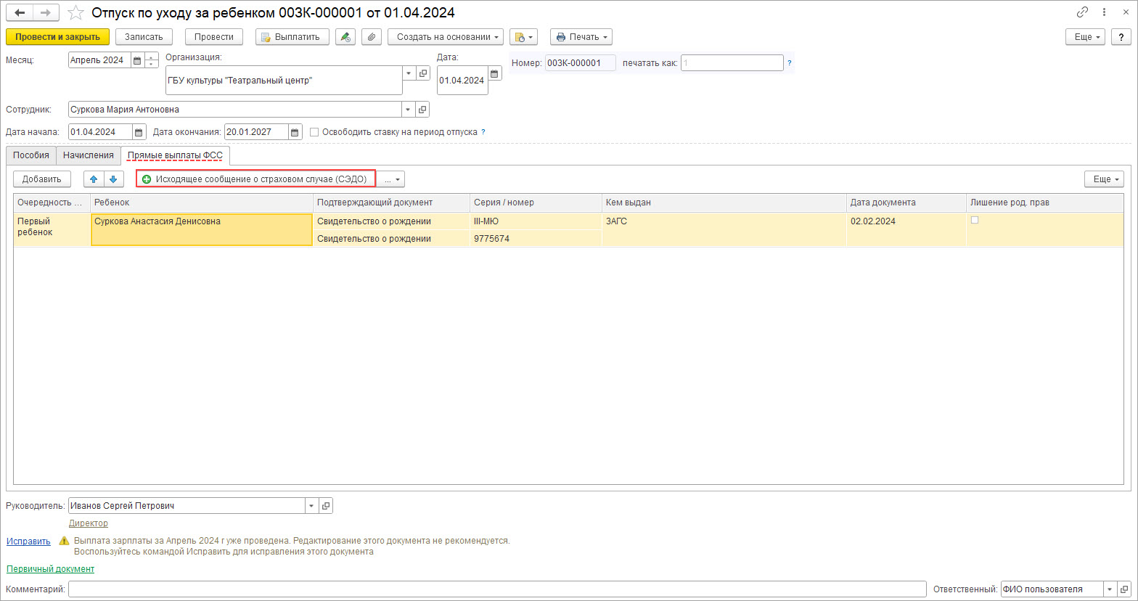Expand the Организация dropdown list
The width and height of the screenshot is (1138, 601).
409,73
